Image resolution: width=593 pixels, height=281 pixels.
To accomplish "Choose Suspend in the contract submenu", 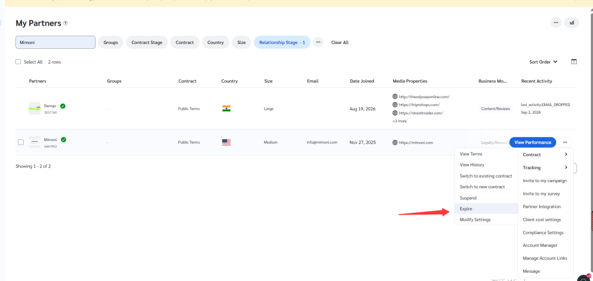I will click(486, 198).
